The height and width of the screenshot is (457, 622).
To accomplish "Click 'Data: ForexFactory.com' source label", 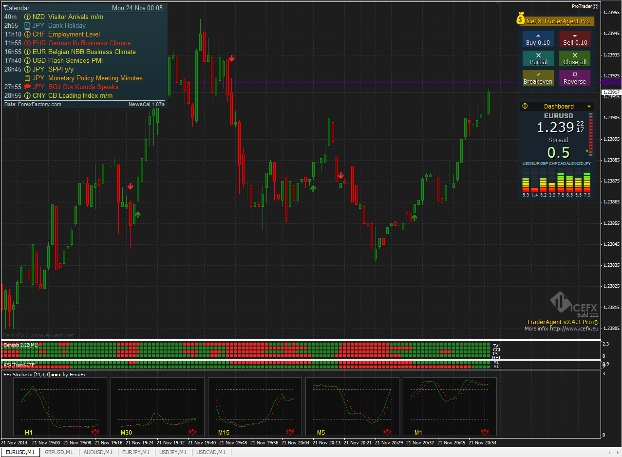I will pos(33,104).
